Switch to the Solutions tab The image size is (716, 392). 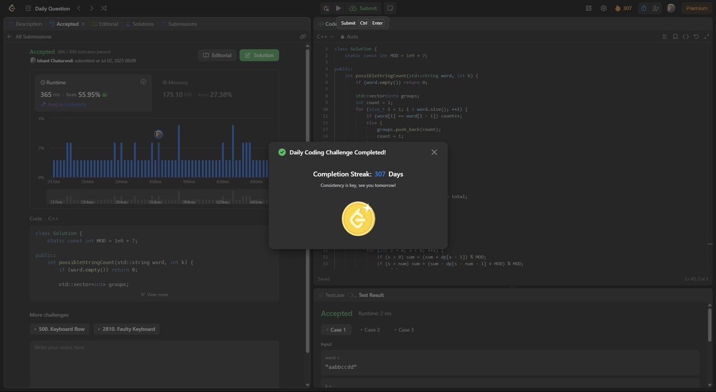(x=139, y=24)
